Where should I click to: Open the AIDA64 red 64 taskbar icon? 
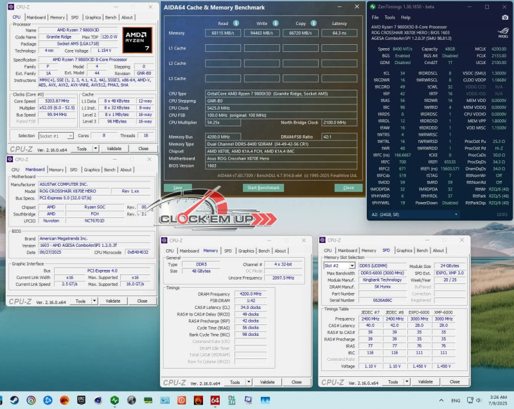pyautogui.click(x=215, y=400)
